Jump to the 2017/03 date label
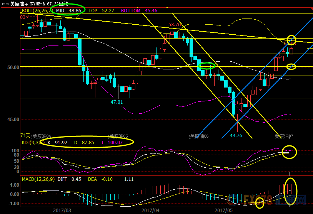The image size is (313, 214). (x=62, y=211)
